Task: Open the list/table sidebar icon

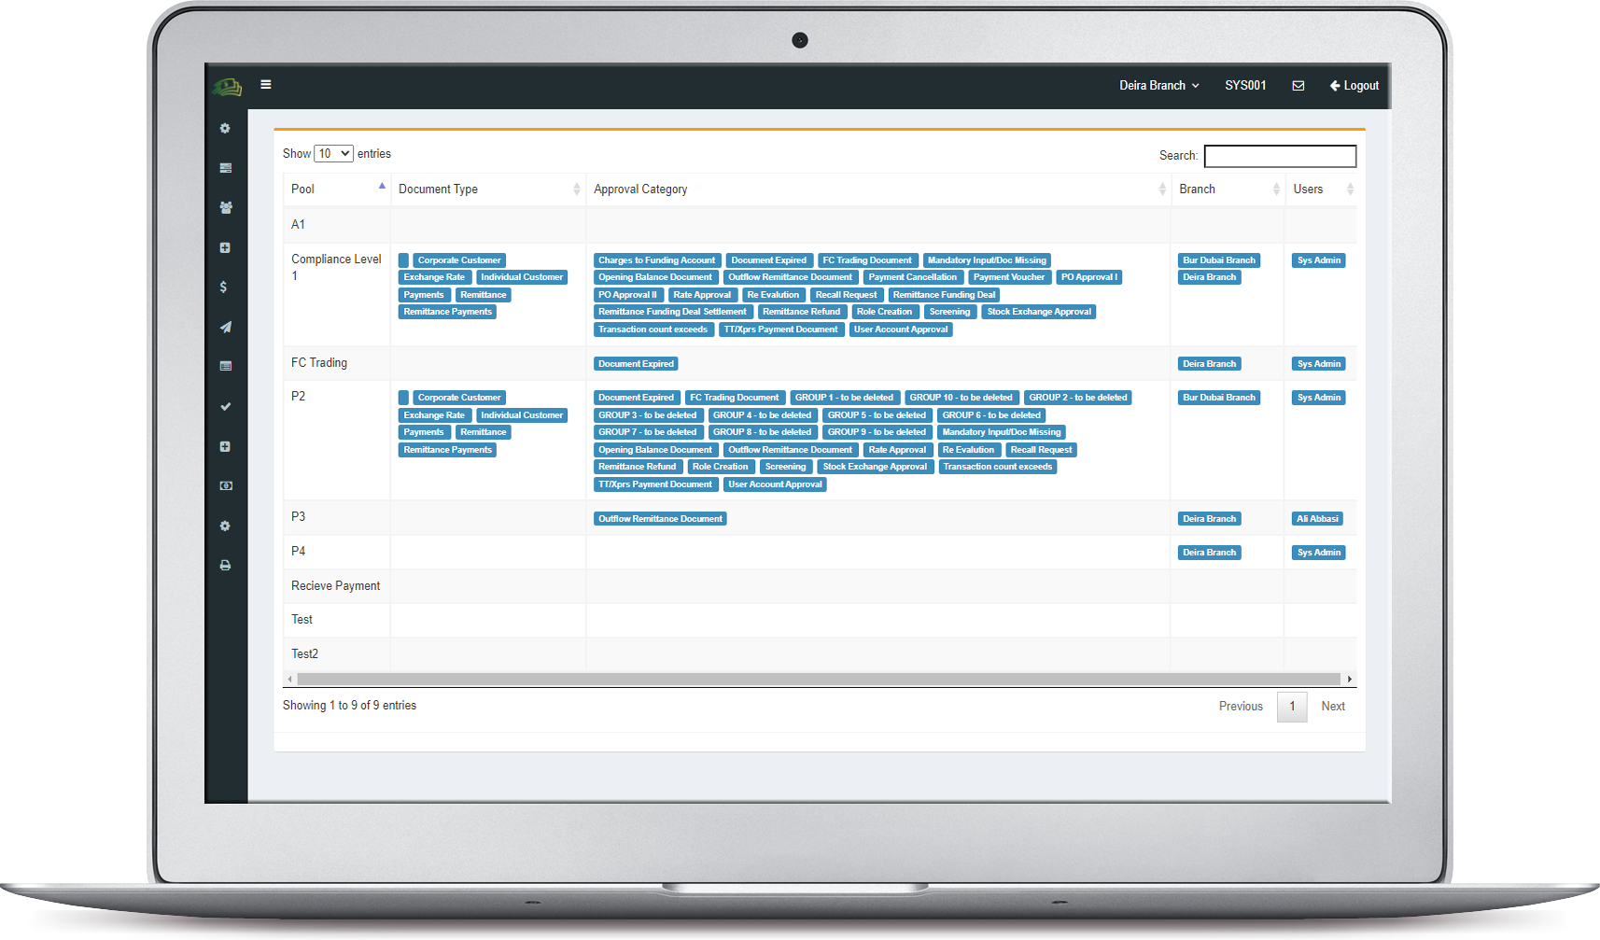Action: 225,366
